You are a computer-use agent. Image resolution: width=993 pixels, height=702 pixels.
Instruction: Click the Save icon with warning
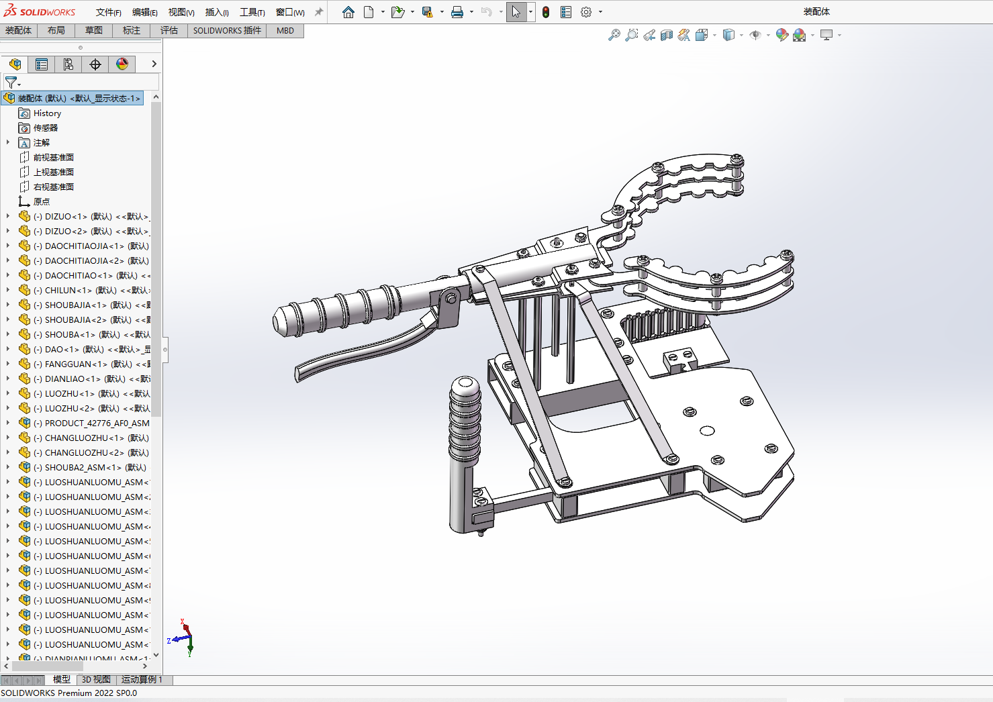click(427, 12)
